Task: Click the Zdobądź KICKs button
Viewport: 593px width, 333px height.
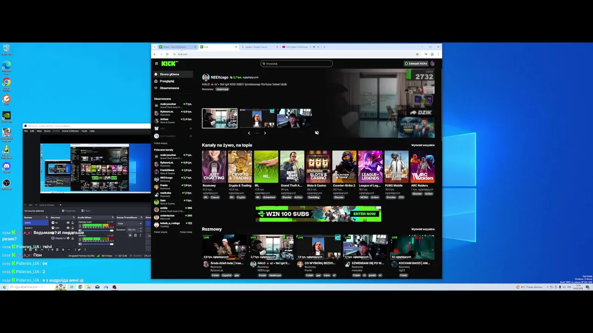Action: tap(416, 63)
